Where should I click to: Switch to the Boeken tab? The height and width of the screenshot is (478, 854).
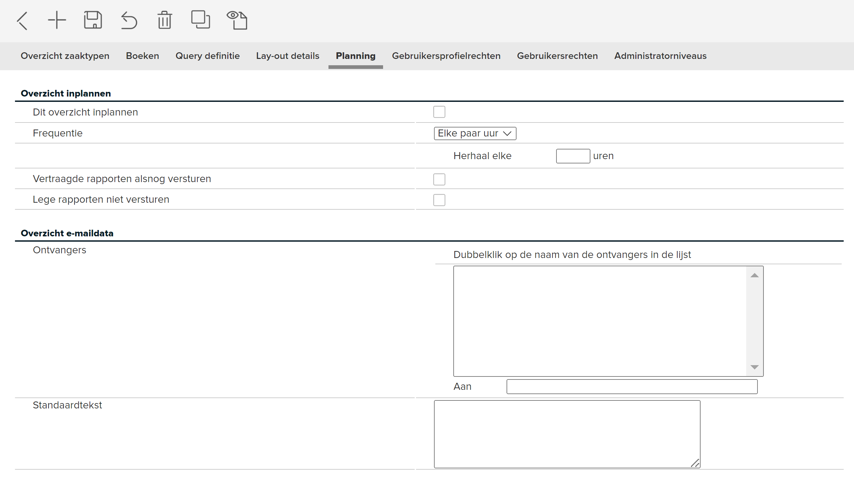142,56
